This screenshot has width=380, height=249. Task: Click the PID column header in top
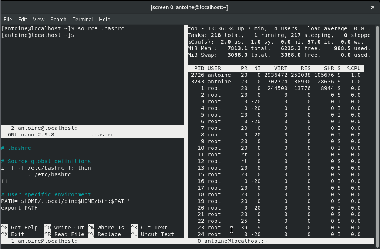pyautogui.click(x=199, y=68)
